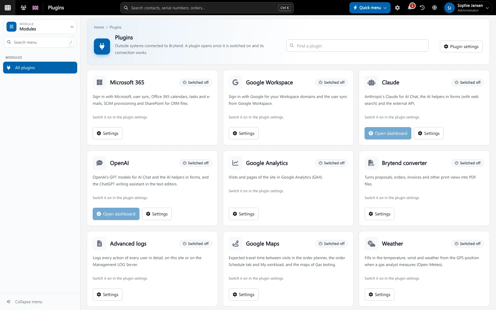The height and width of the screenshot is (310, 496).
Task: Change language via the UK flag icon
Action: [x=35, y=8]
